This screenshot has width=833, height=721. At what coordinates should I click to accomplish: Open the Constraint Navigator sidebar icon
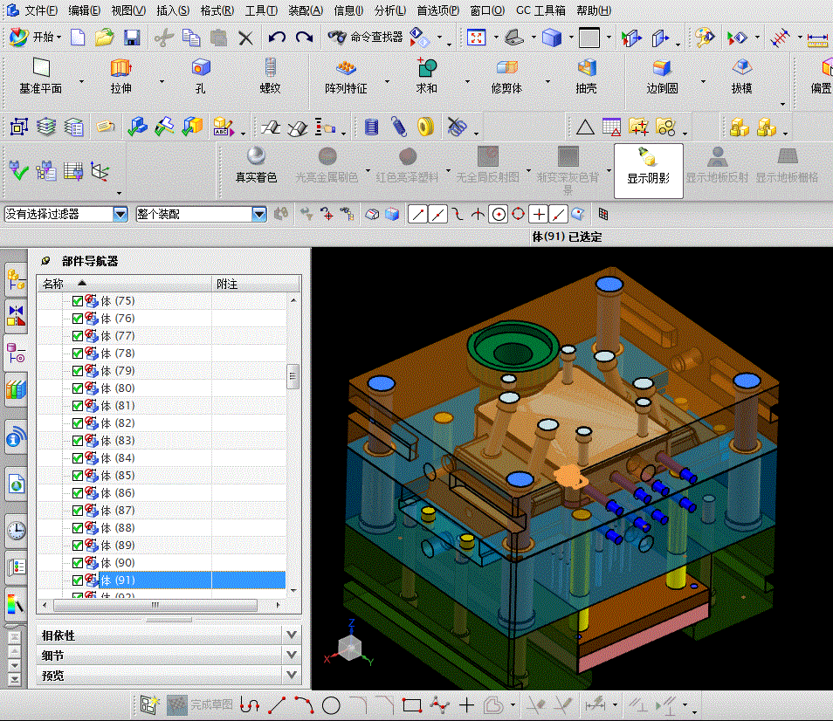[x=16, y=315]
